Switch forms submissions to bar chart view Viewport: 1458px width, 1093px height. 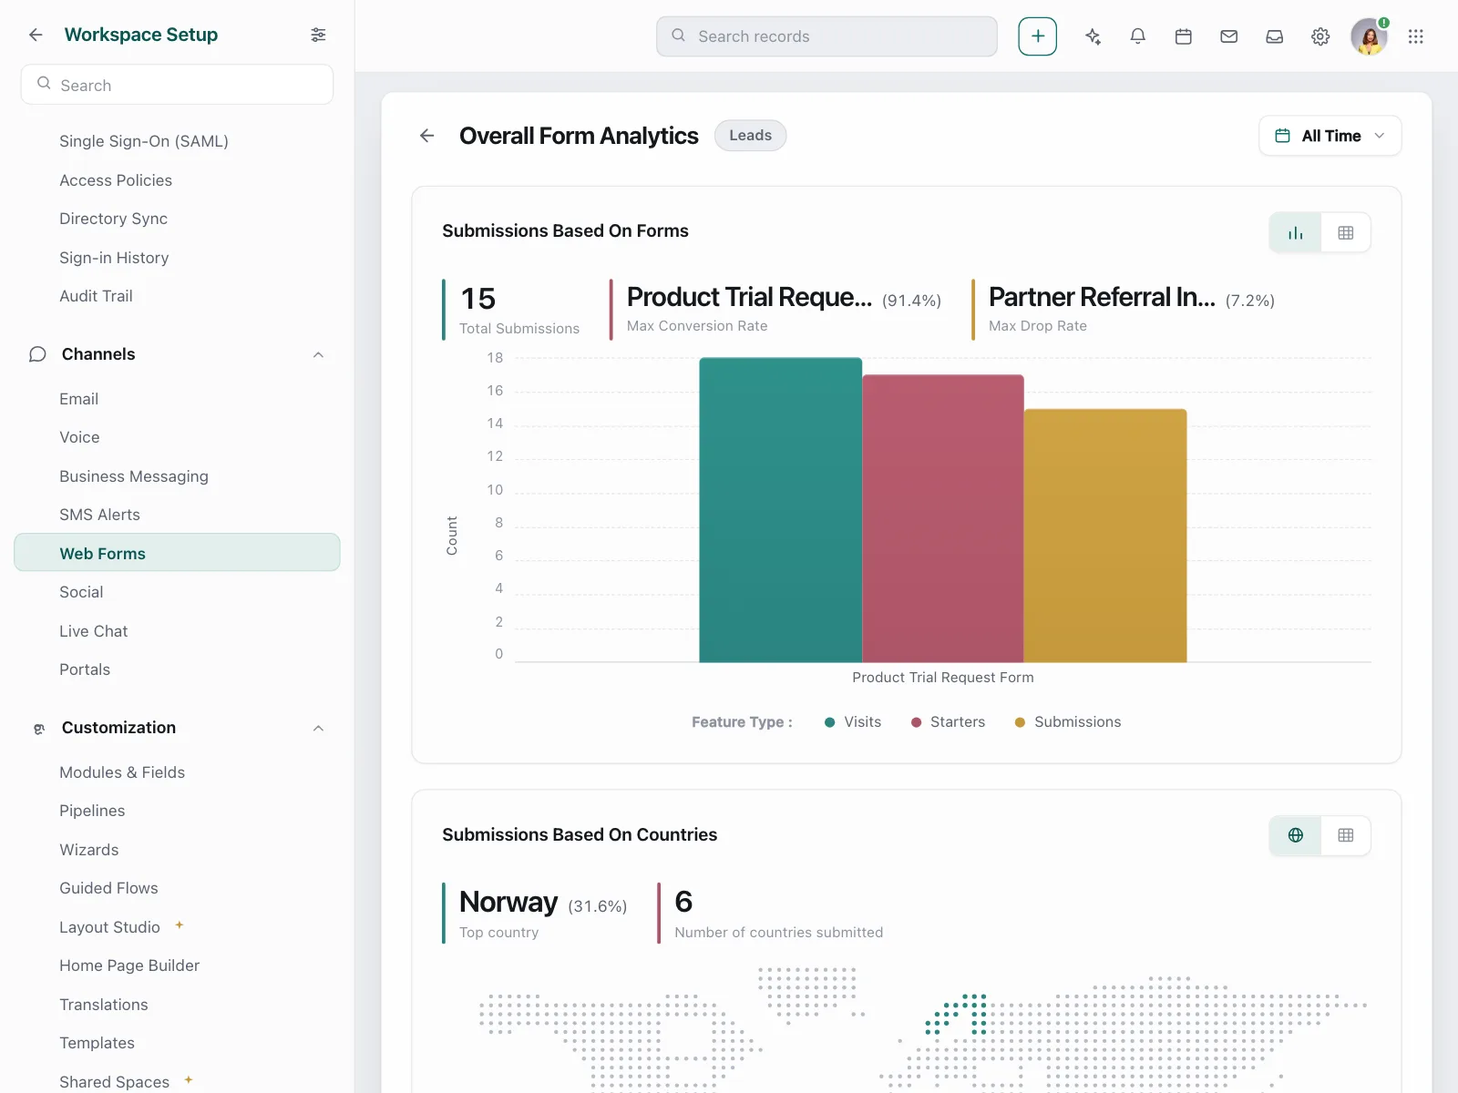[1295, 233]
